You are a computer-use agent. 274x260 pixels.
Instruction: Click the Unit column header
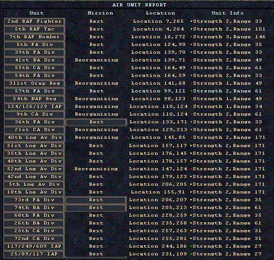[36, 13]
